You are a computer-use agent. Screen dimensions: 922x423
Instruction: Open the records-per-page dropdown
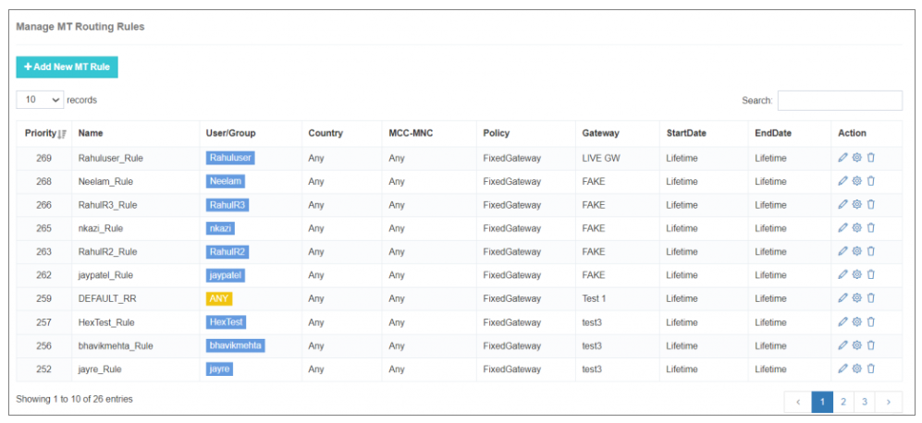40,100
